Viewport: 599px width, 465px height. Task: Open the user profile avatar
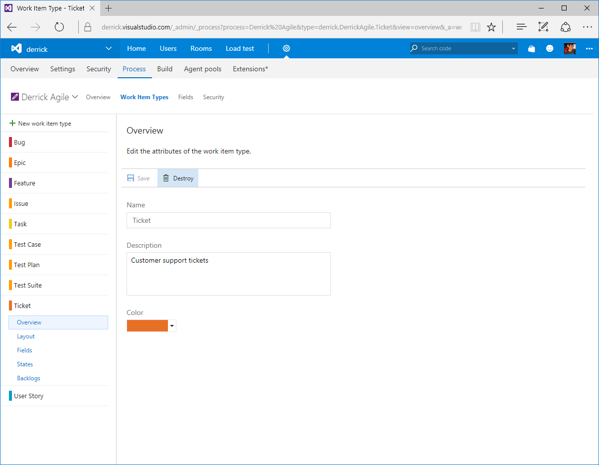pos(570,48)
